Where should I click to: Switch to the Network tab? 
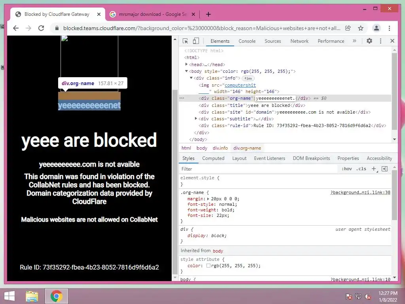[299, 41]
